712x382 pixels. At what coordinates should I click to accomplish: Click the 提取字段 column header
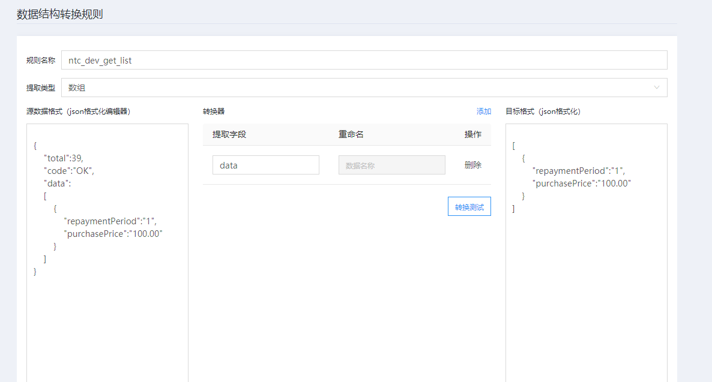(x=229, y=134)
